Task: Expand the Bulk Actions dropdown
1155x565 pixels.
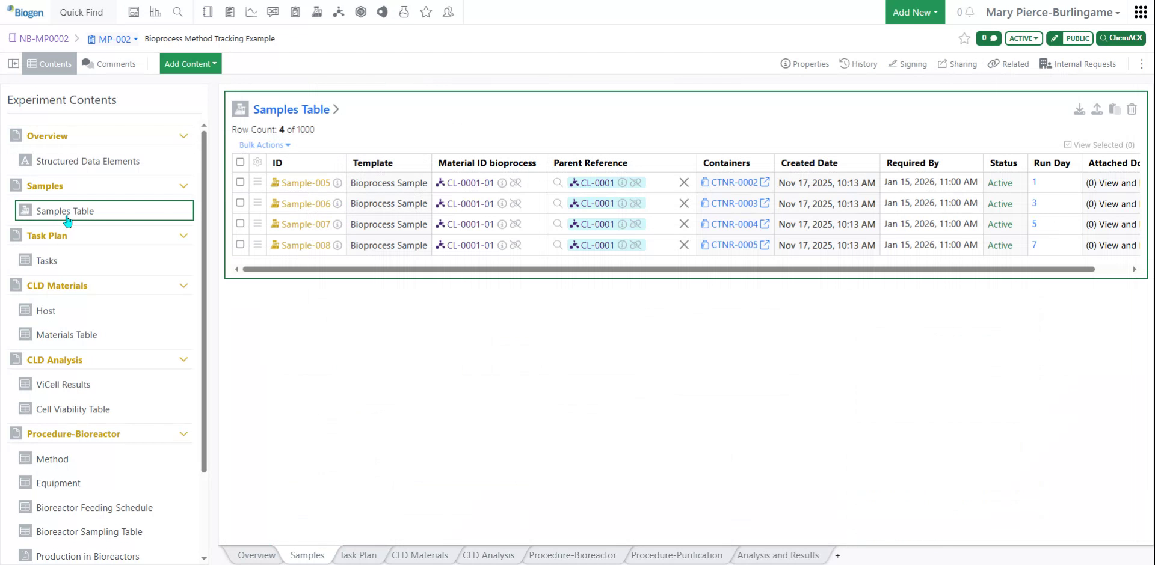Action: 264,145
